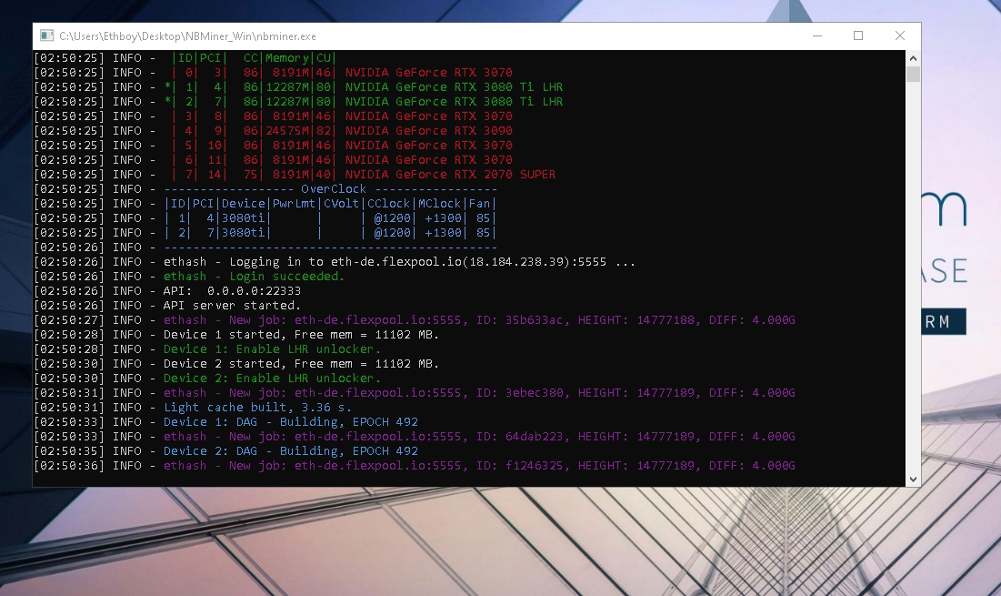This screenshot has width=1001, height=596.
Task: Click job line with ID 3ebec380
Action: [479, 393]
